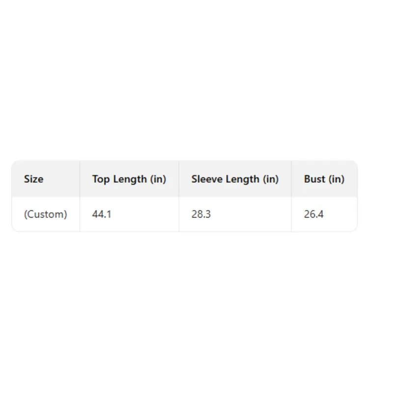Select the 26.4 bust value
Screen dimensions: 393x393
coord(314,214)
